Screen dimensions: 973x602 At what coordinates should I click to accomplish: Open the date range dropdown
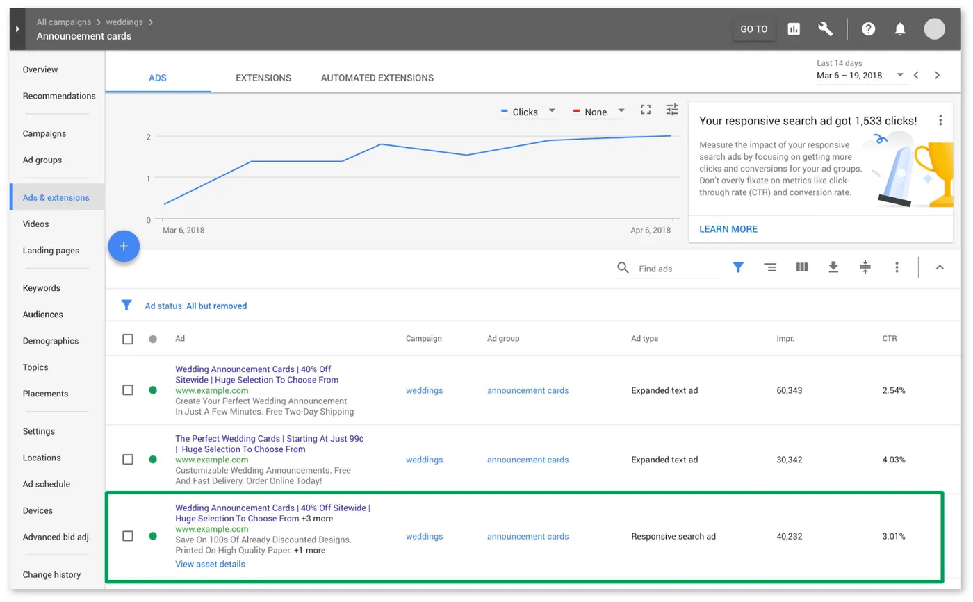tap(861, 75)
